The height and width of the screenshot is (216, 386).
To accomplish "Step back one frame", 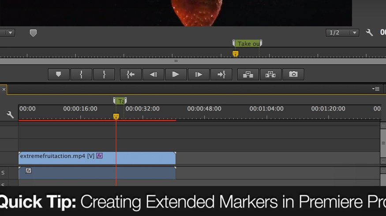I will [153, 74].
